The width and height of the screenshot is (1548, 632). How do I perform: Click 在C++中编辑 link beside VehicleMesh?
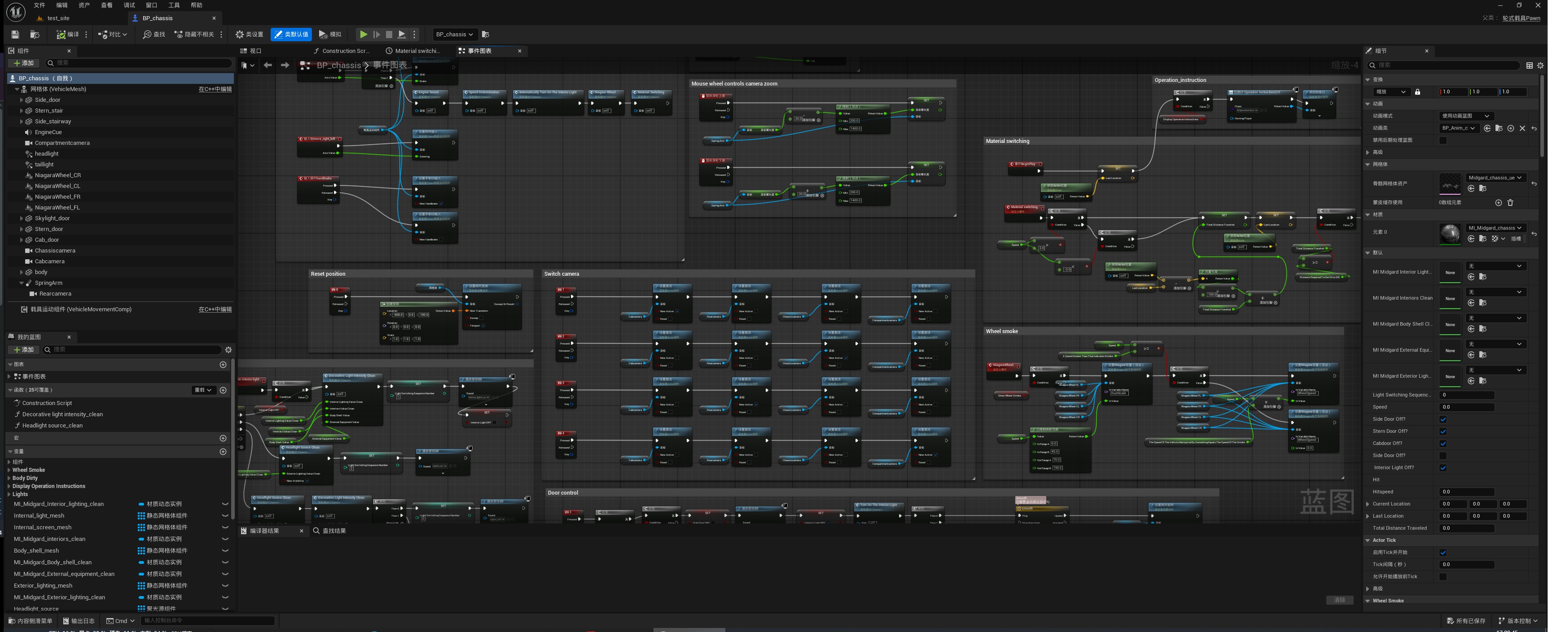pos(215,89)
